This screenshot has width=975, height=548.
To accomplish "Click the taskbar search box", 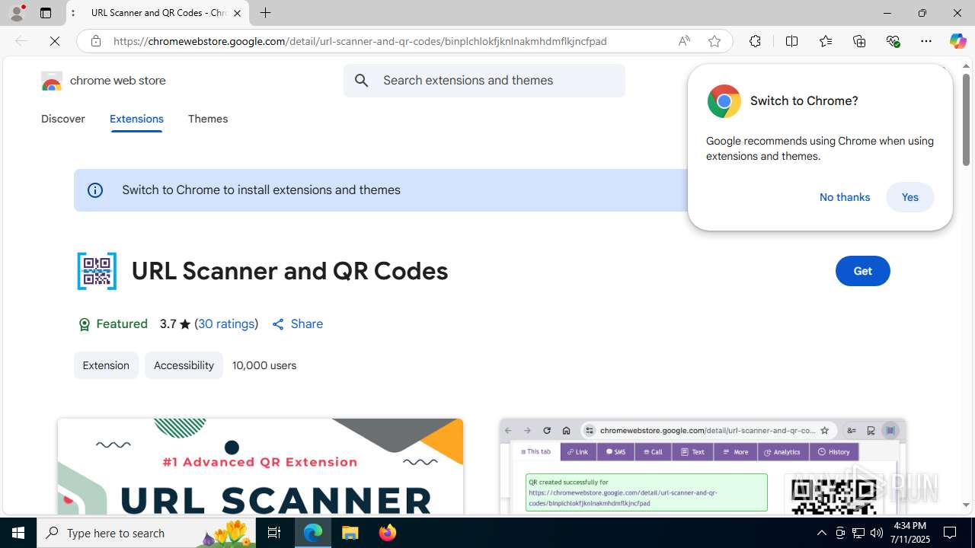I will 145,533.
